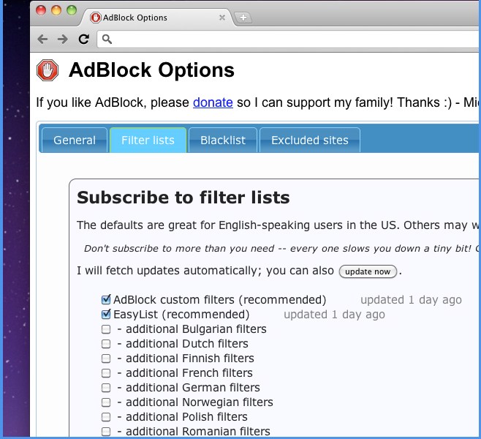Switch to the General tab
Screen dimensions: 481x439
pos(75,140)
